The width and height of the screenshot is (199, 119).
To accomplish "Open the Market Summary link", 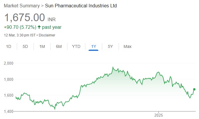I will [21, 6].
